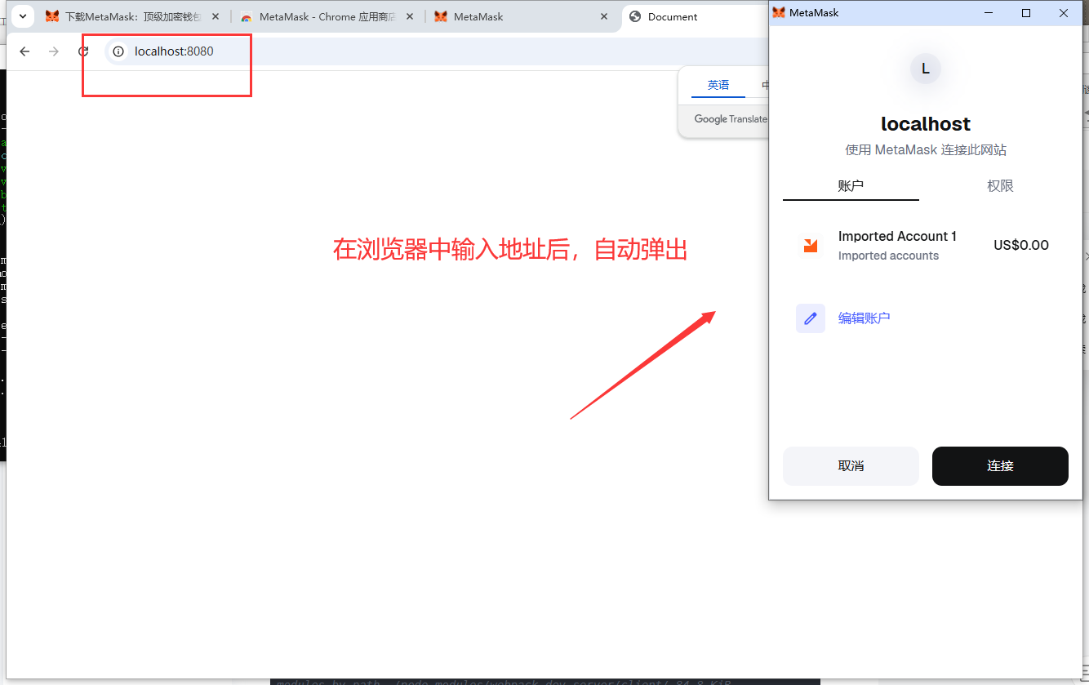Click the 取消 button
The image size is (1089, 685).
pyautogui.click(x=851, y=465)
